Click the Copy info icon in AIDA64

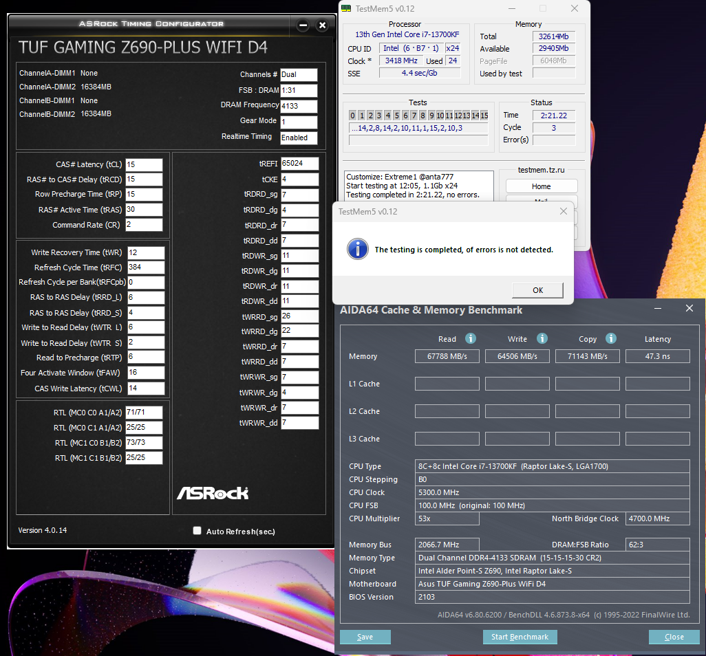click(610, 338)
